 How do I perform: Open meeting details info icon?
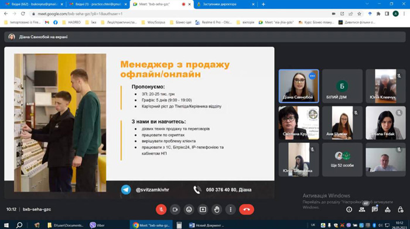pyautogui.click(x=349, y=210)
